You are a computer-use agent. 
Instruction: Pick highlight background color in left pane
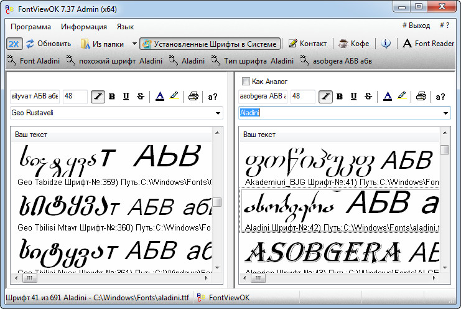(174, 96)
